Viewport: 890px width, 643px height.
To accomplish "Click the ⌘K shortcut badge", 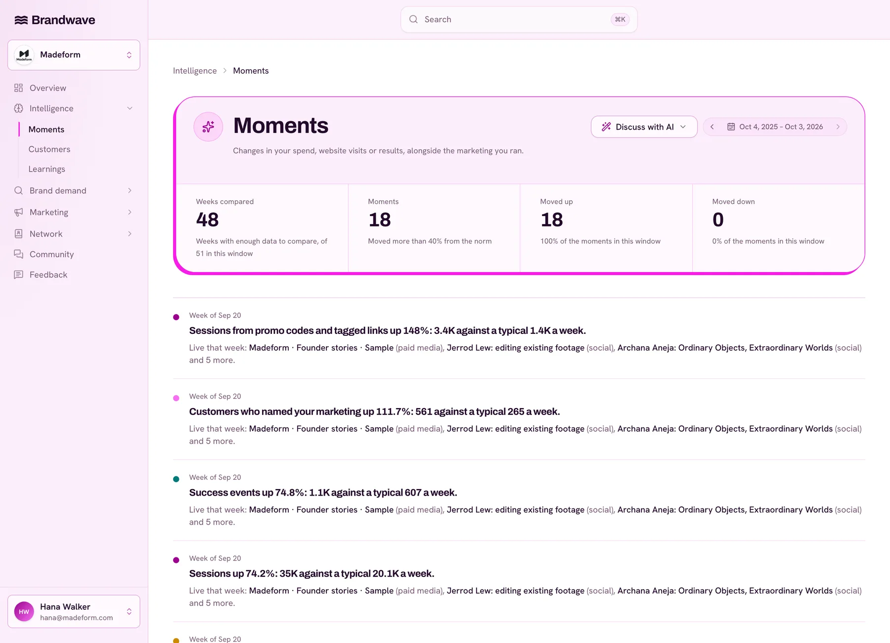I will pos(620,19).
